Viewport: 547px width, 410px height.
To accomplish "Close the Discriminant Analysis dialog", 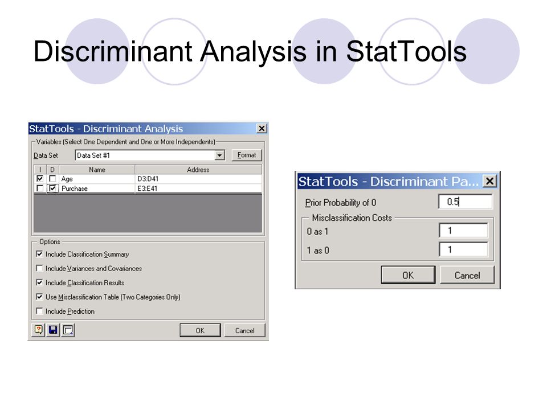I will pos(262,128).
